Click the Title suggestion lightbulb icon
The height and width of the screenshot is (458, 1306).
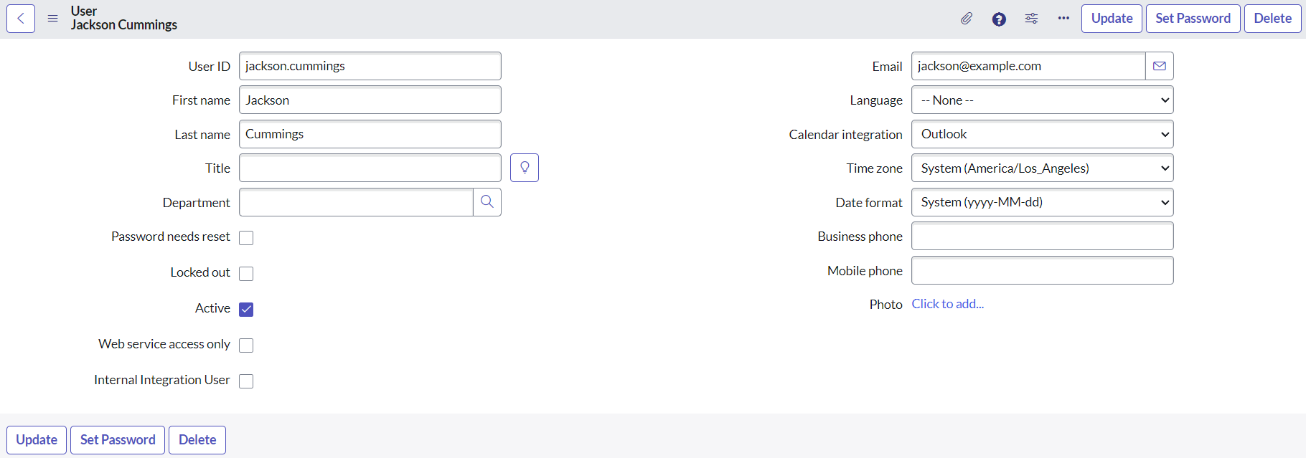pos(525,168)
